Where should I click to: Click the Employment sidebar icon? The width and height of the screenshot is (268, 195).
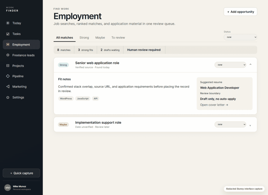[x=8, y=44]
